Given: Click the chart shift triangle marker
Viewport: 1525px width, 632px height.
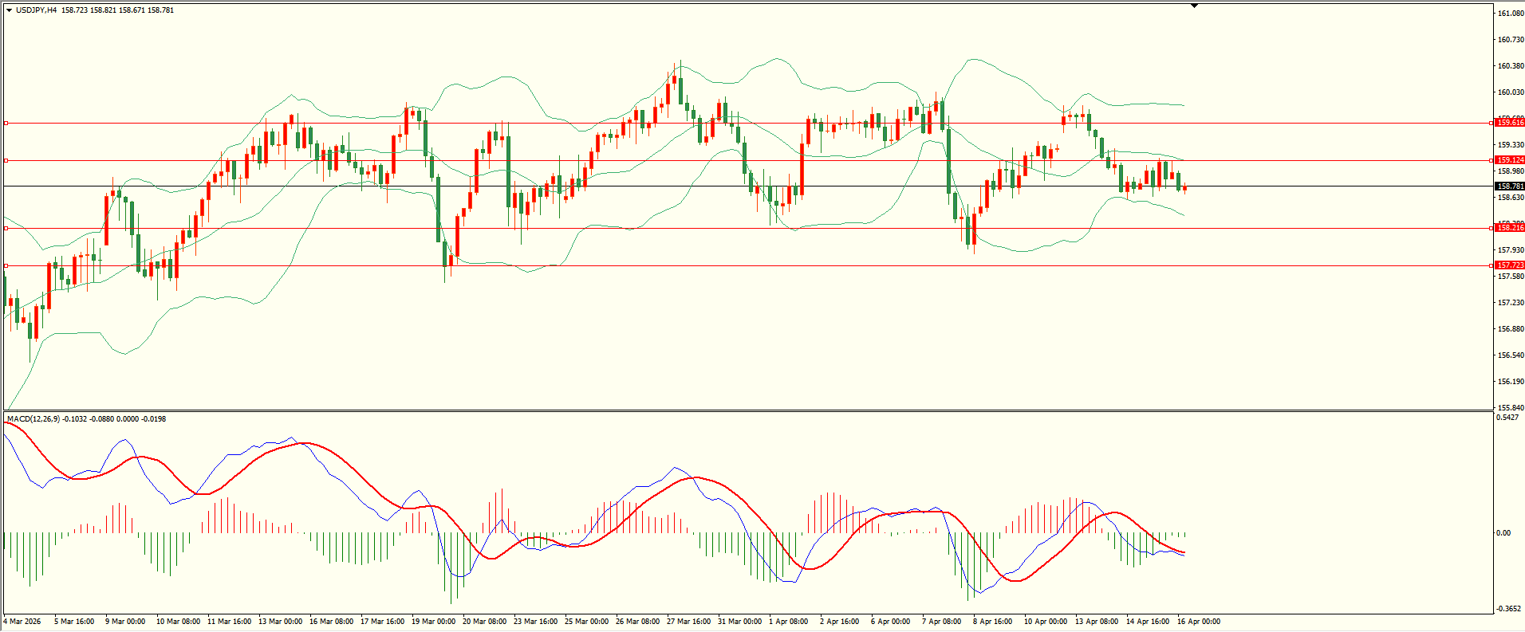Looking at the screenshot, I should point(1194,6).
